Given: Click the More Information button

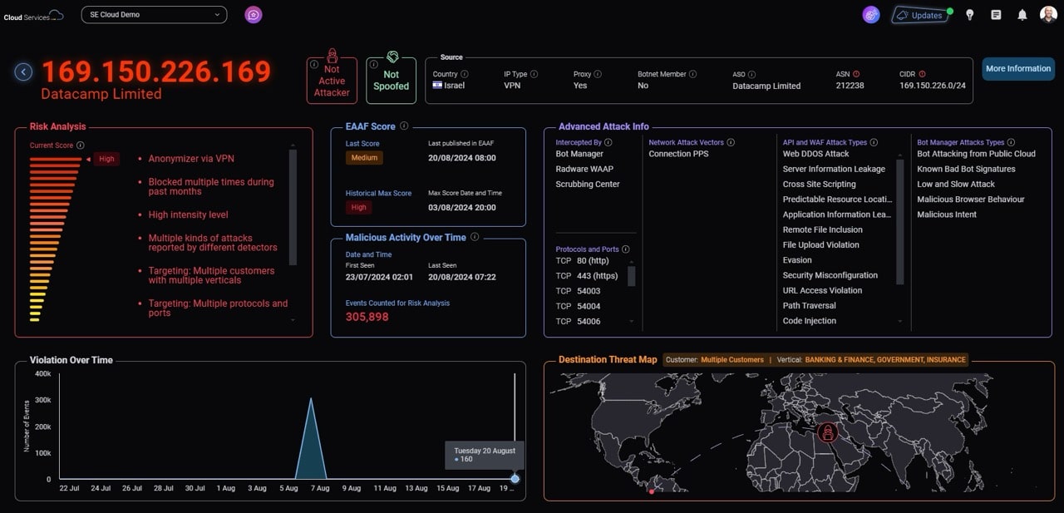Looking at the screenshot, I should (x=1017, y=69).
